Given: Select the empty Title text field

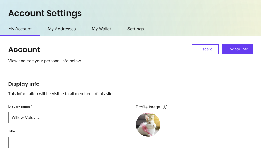Looking at the screenshot, I should 62,143.
